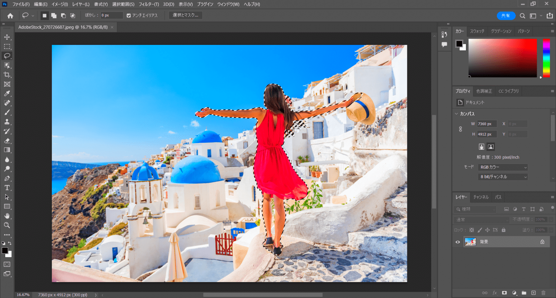Switch to the チャンネル tab
Viewport: 556px width, 298px height.
point(481,197)
